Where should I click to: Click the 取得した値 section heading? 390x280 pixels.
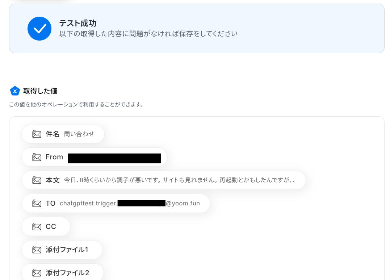tap(40, 91)
